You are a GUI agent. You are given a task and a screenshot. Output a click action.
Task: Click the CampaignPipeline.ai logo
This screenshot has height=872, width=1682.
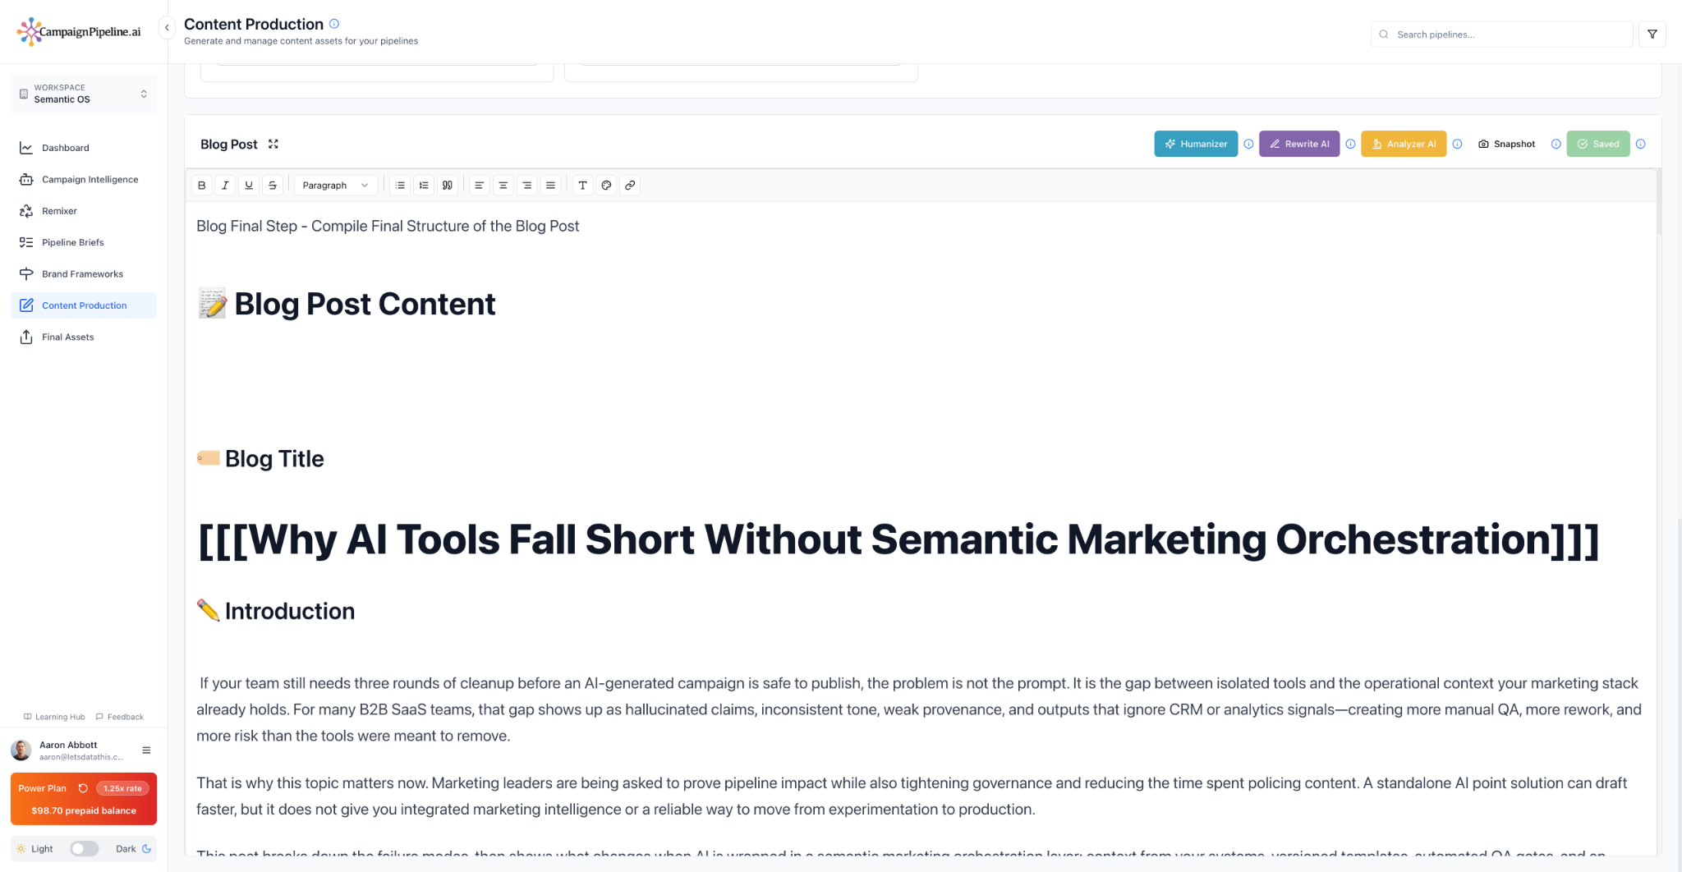click(x=79, y=31)
